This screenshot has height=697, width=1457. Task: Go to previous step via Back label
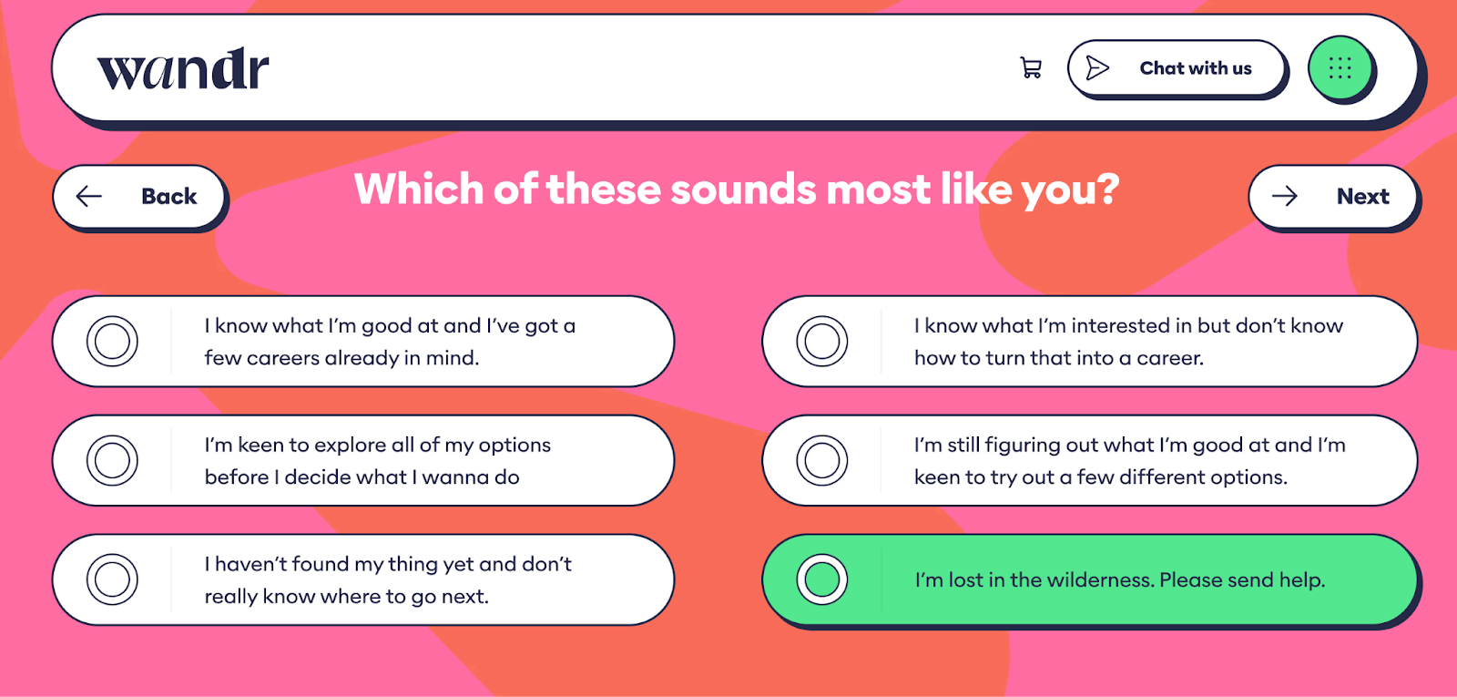tap(169, 196)
